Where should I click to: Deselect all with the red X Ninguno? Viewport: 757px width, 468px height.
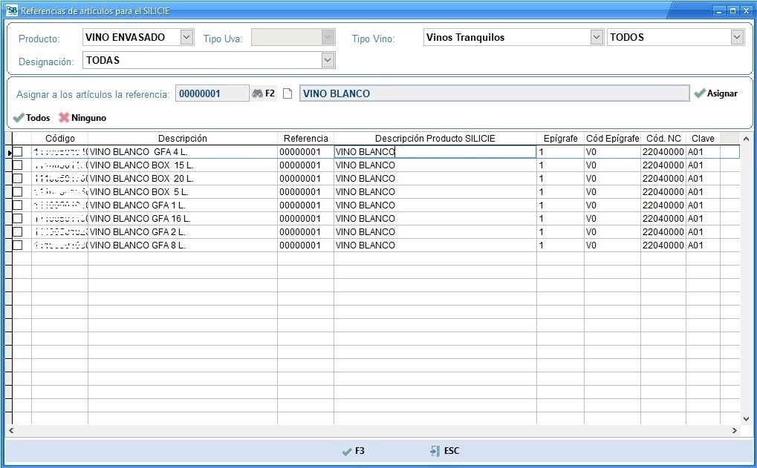[64, 118]
